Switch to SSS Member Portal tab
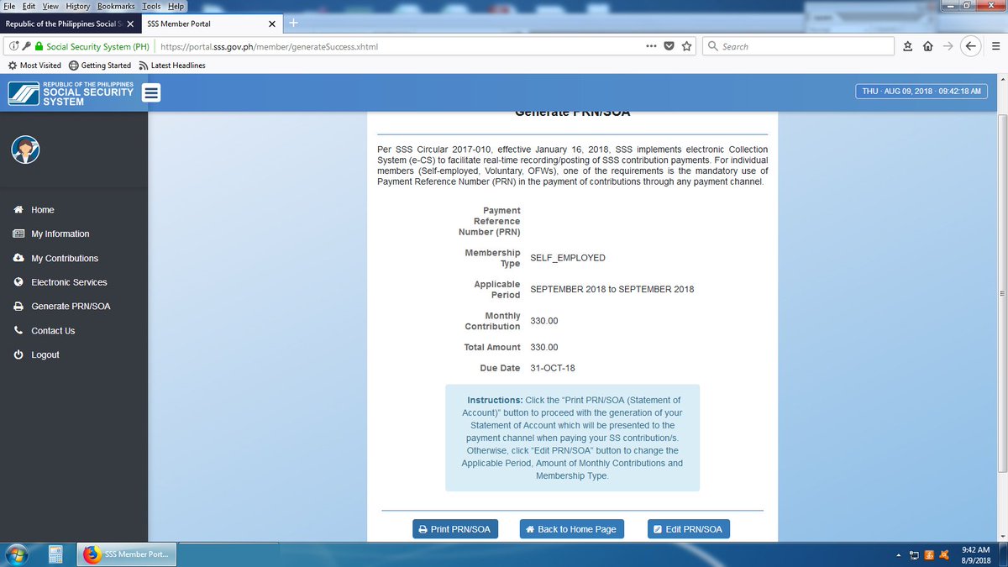1008x567 pixels. (x=210, y=24)
